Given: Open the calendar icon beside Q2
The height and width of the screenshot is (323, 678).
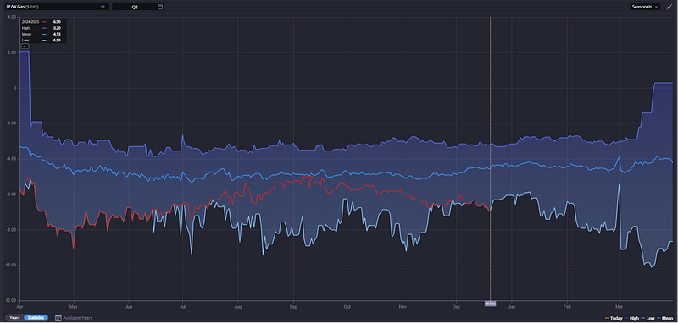Looking at the screenshot, I should [160, 7].
